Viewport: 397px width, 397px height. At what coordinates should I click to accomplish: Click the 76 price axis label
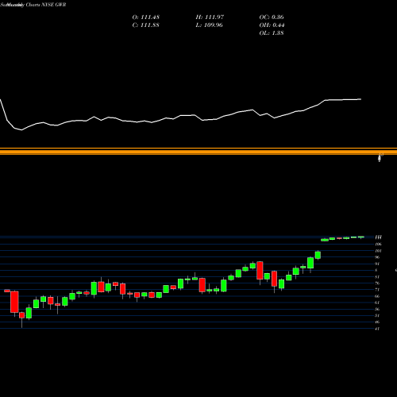pos(377,283)
